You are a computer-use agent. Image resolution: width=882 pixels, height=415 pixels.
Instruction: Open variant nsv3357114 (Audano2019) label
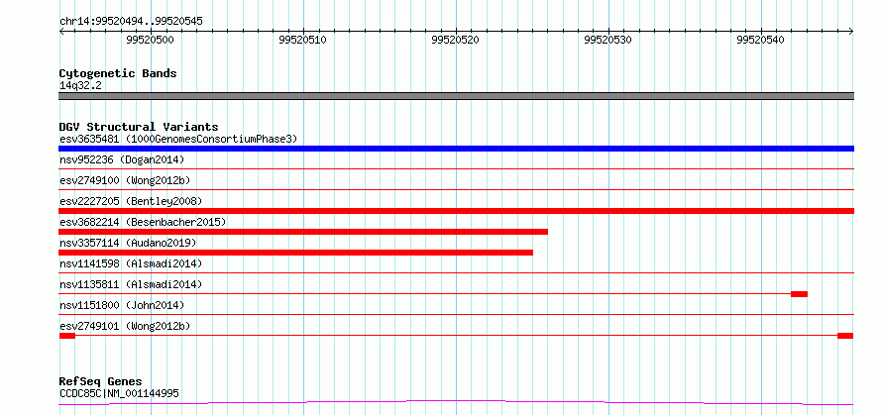coord(128,243)
